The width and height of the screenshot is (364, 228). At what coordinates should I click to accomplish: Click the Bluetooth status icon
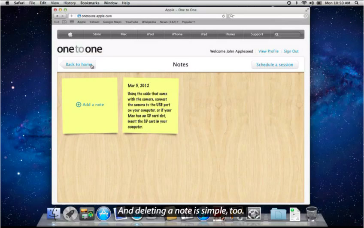click(x=297, y=3)
